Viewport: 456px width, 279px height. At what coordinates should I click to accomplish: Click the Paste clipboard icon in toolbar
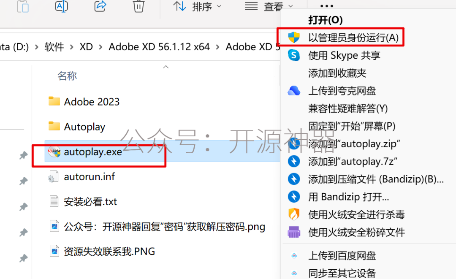coord(23,6)
